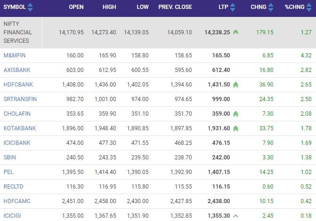Select the index prev. close 14,059.10

(x=179, y=32)
